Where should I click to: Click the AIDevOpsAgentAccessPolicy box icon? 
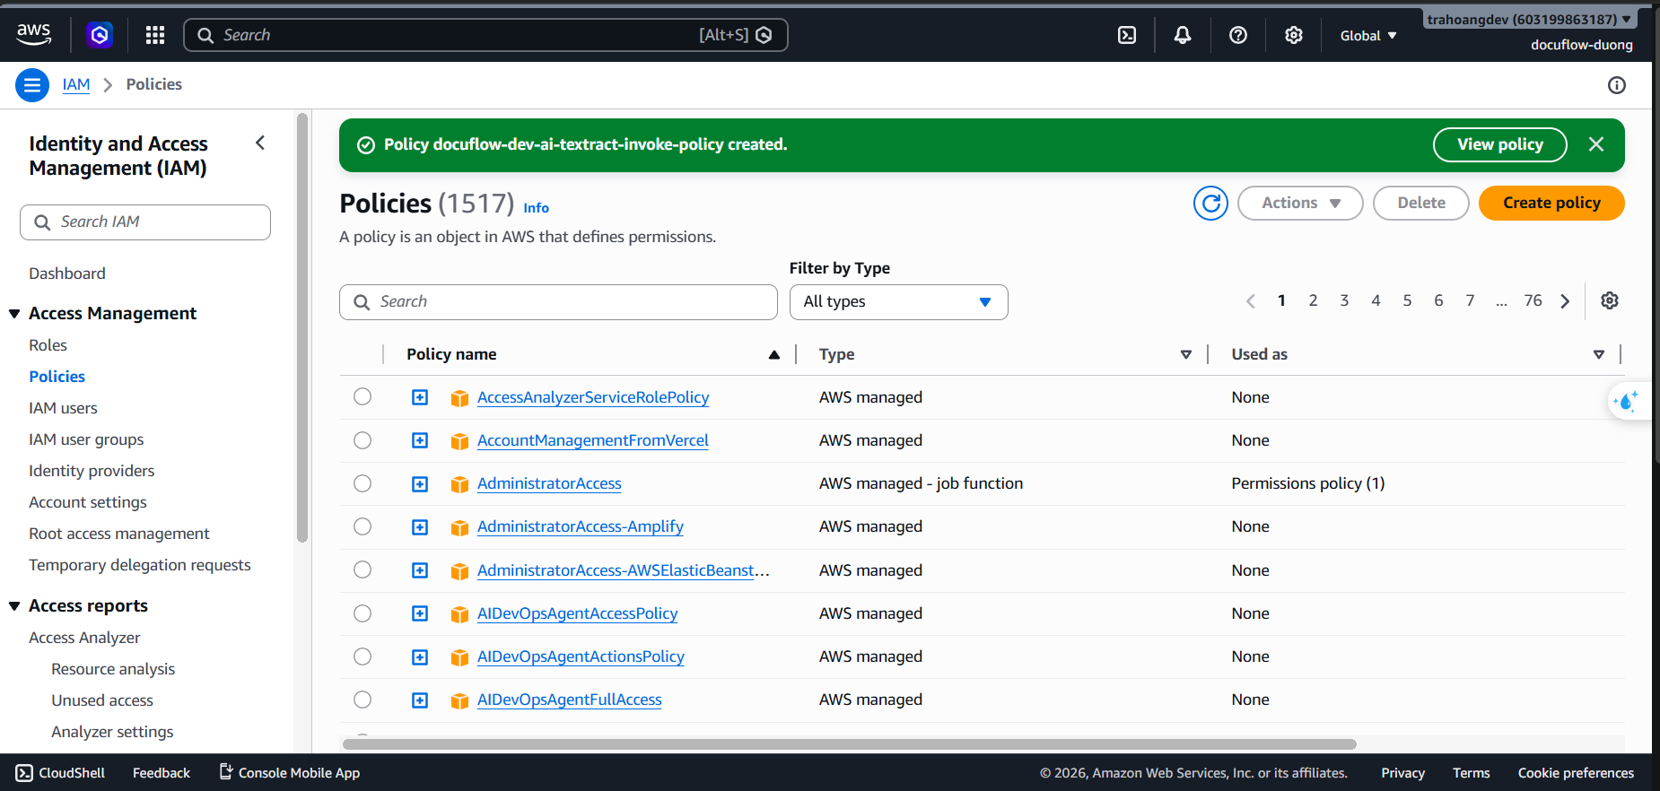point(459,614)
